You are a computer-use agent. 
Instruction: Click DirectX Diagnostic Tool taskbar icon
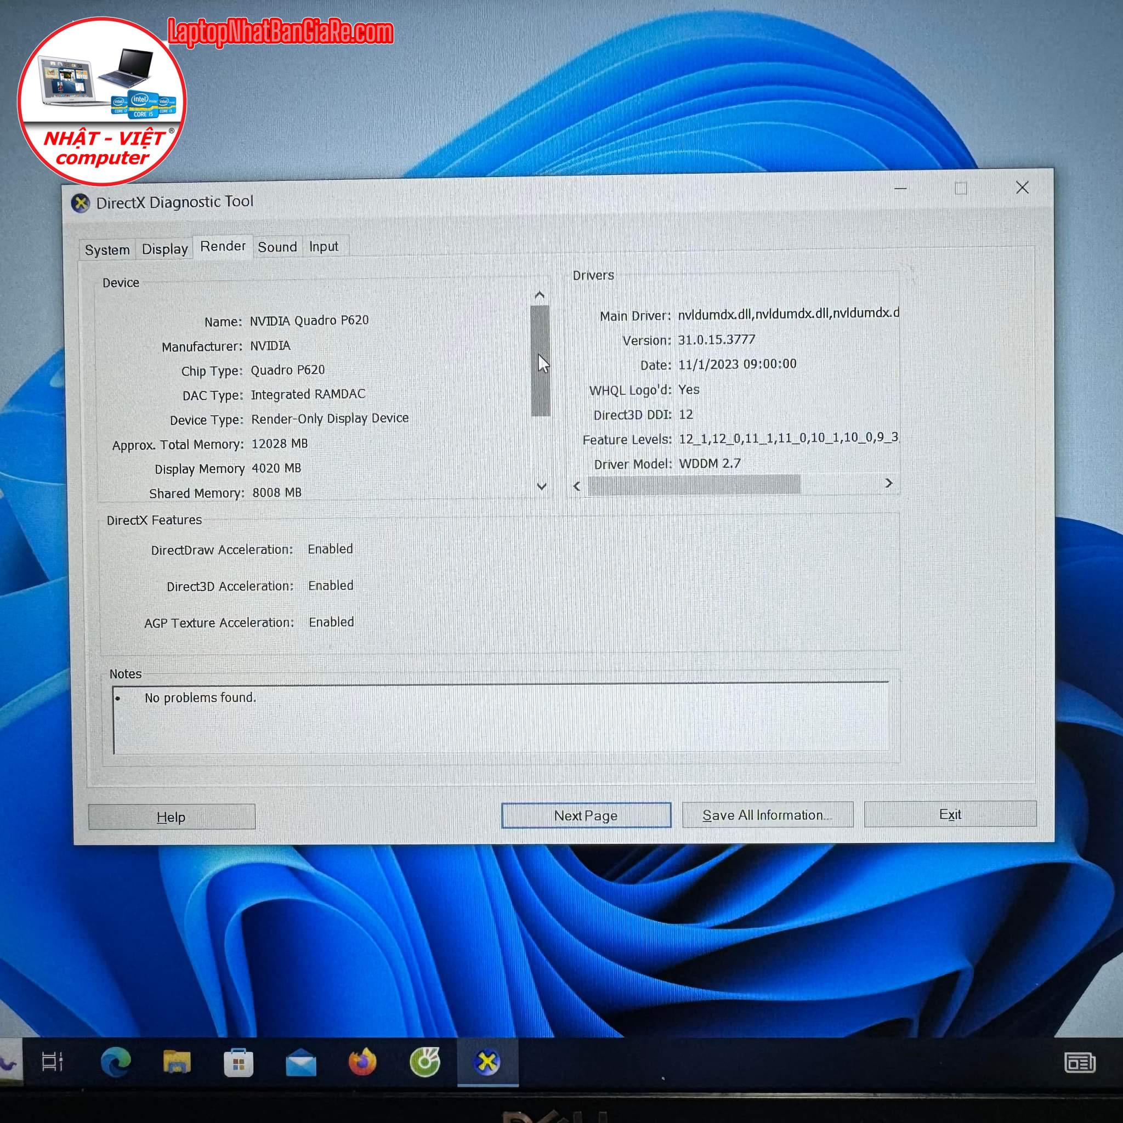pyautogui.click(x=487, y=1063)
